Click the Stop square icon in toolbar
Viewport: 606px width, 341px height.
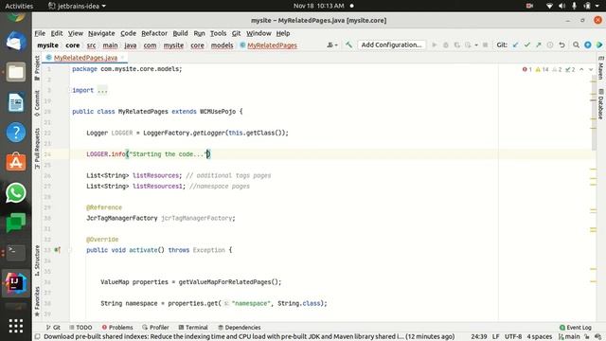(x=485, y=45)
